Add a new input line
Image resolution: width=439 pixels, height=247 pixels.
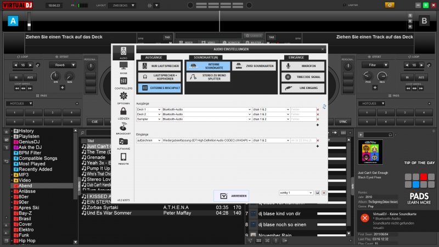[x=318, y=146]
